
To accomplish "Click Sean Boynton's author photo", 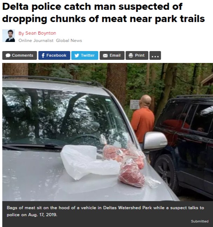I will pos(8,36).
